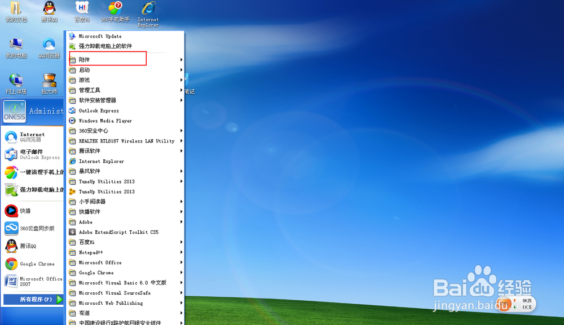Click the Microsoft Update icon in programs menu

pos(72,36)
